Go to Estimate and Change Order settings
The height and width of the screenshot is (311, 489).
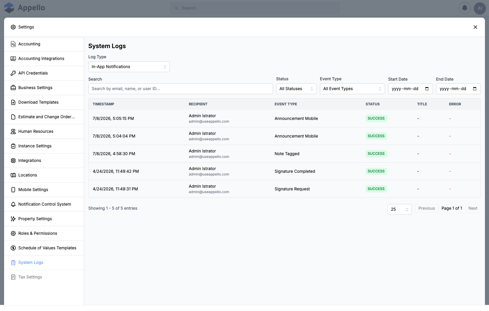pyautogui.click(x=44, y=117)
